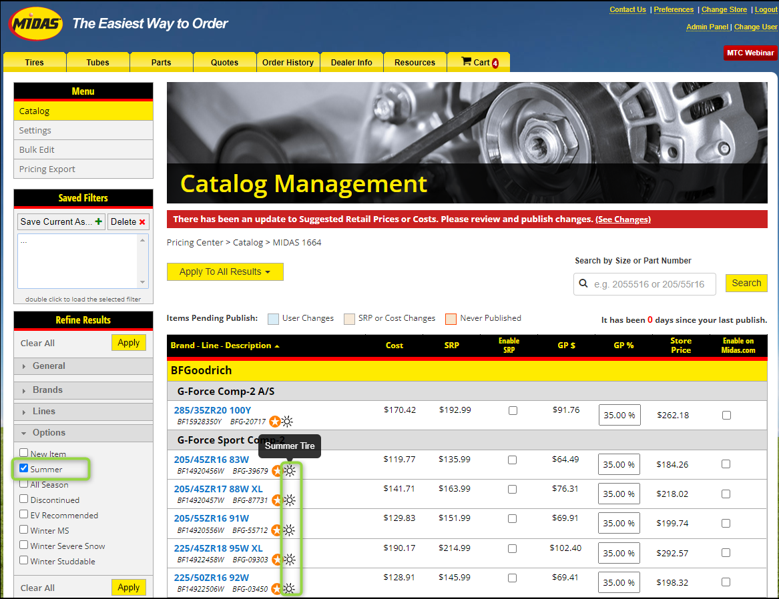
Task: Open the 205/45ZR16 83W tire link
Action: [212, 460]
